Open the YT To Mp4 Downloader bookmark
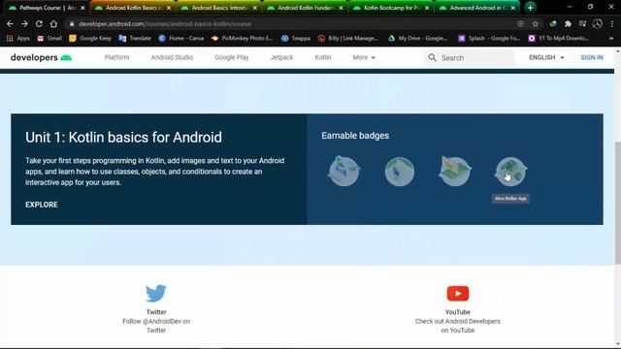Image resolution: width=621 pixels, height=349 pixels. (559, 39)
